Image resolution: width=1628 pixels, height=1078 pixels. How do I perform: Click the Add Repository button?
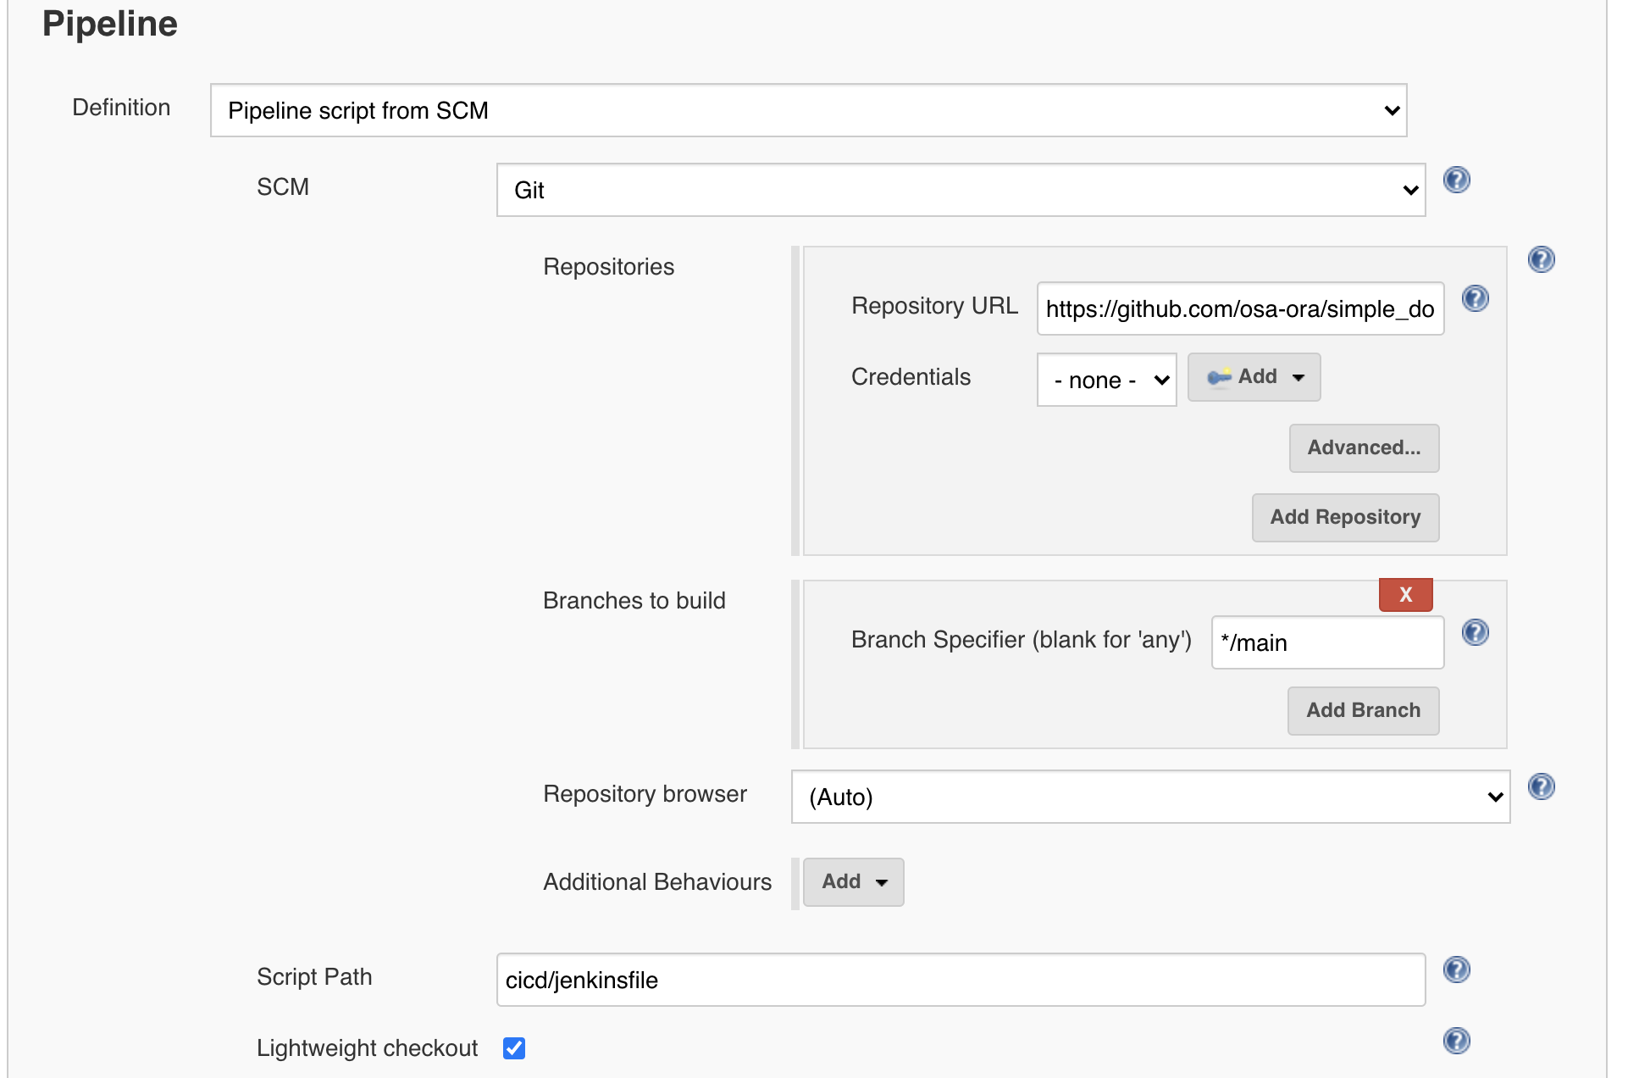coord(1344,517)
